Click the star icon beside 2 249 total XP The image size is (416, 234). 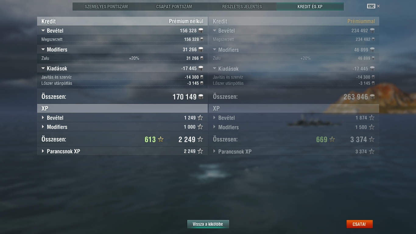click(200, 139)
